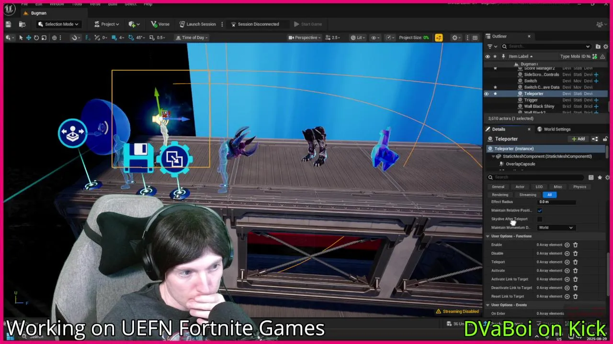Toggle Maintain Relative Position checkbox
The width and height of the screenshot is (613, 344).
coord(540,210)
